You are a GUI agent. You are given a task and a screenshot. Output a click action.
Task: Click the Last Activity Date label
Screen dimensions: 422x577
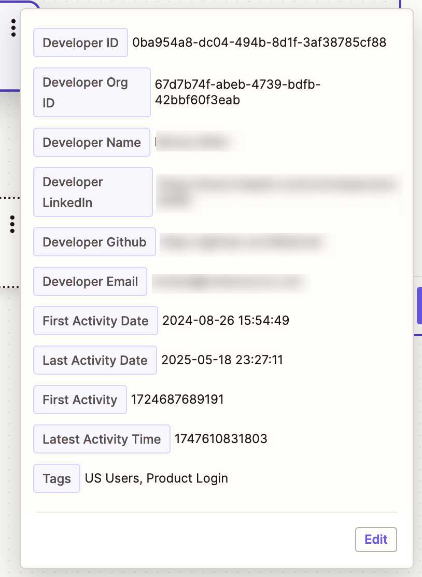coord(95,360)
